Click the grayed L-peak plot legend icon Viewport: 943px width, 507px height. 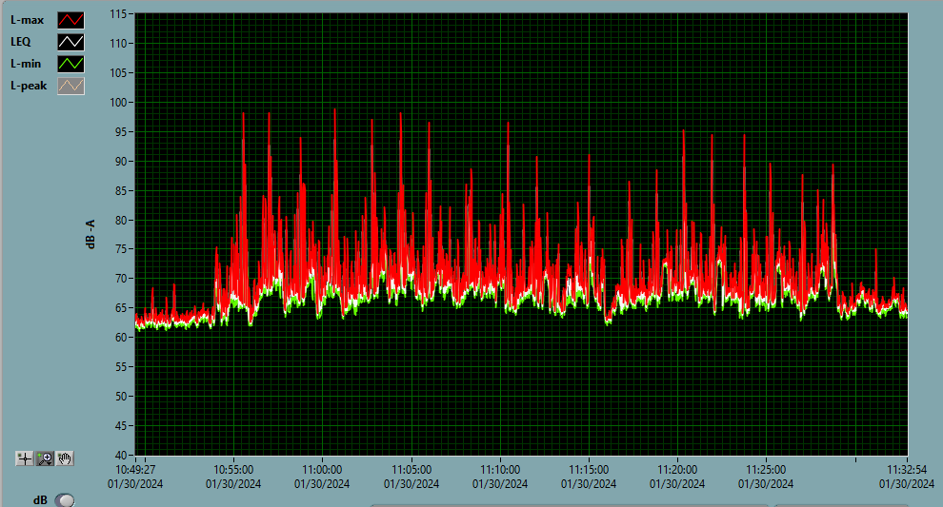click(71, 86)
